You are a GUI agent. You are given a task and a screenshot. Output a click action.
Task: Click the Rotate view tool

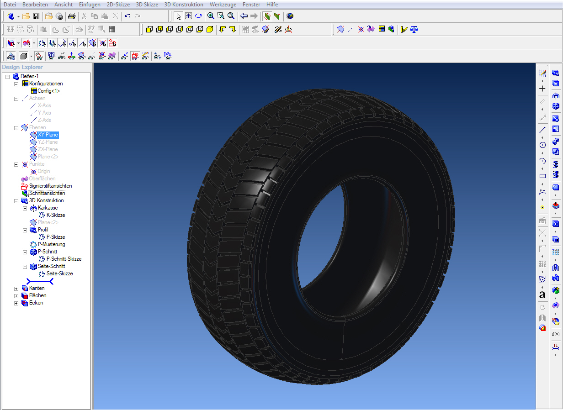click(x=198, y=16)
